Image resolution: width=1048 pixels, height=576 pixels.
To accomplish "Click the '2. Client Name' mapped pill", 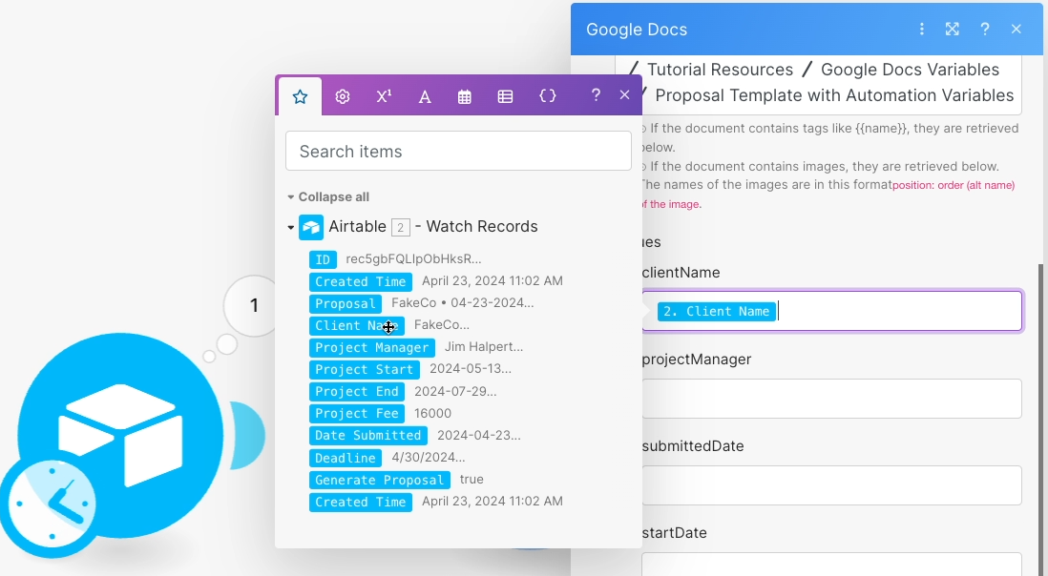I will (x=717, y=312).
